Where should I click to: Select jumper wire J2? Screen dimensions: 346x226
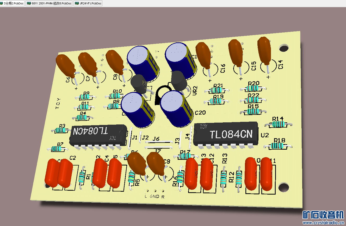coord(141,137)
